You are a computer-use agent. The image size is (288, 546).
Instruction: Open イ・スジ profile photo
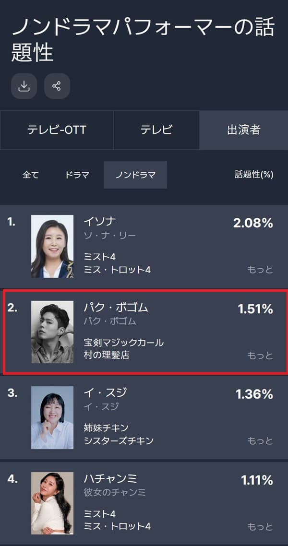point(52,417)
